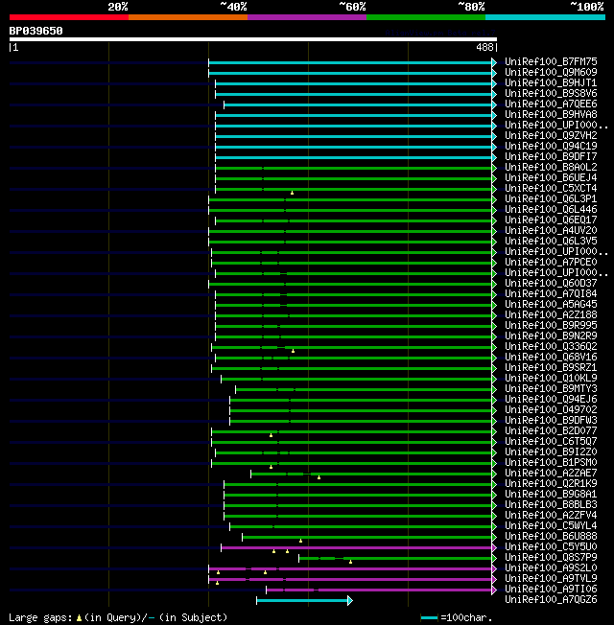
Task: Click the UniRef100_A5AG45 label
Action: (551, 305)
